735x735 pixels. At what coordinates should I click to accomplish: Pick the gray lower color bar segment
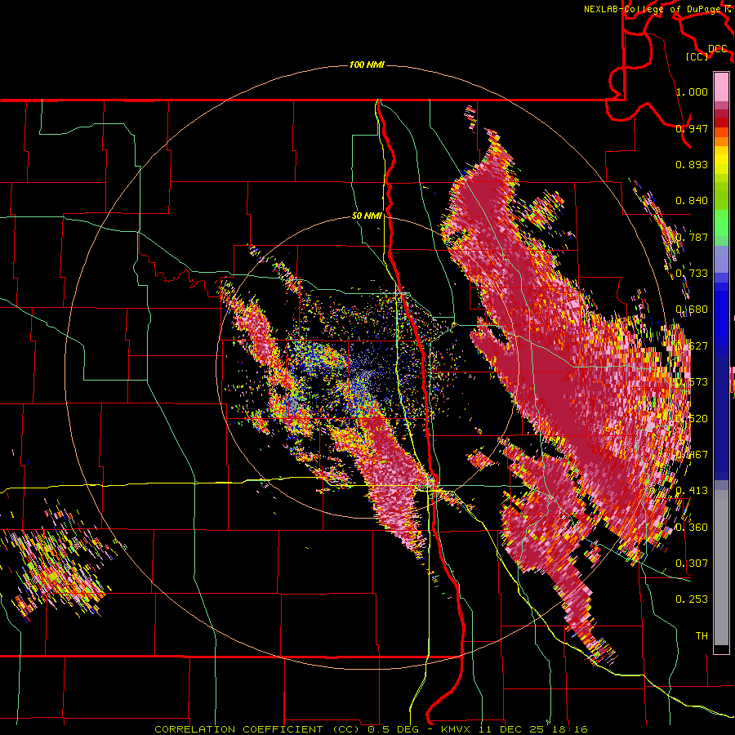[x=721, y=568]
